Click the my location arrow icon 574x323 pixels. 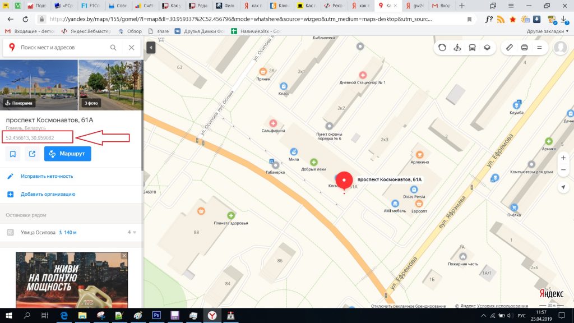click(563, 187)
